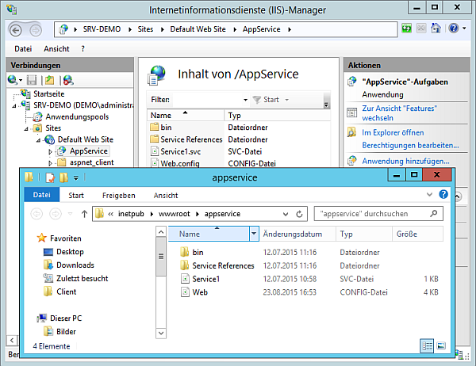Switch to the Freigeben ribbon tab
Image resolution: width=476 pixels, height=366 pixels.
[x=118, y=195]
